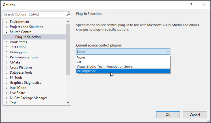
Task: Select the Live Share category
Action: click(x=17, y=93)
